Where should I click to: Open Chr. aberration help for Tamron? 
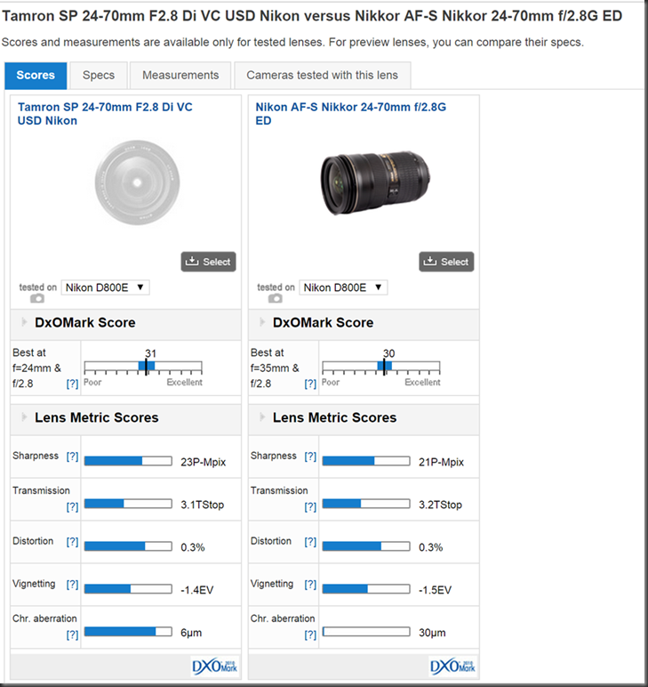pyautogui.click(x=72, y=634)
